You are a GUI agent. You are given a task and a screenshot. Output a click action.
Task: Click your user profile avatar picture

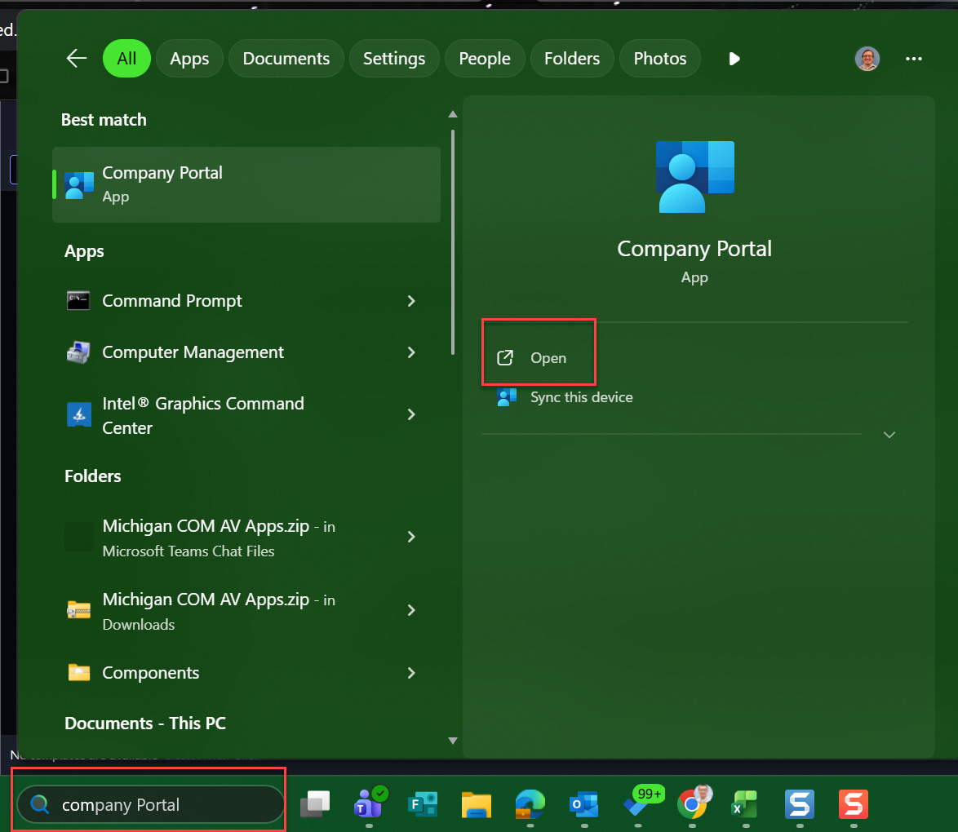tap(867, 58)
